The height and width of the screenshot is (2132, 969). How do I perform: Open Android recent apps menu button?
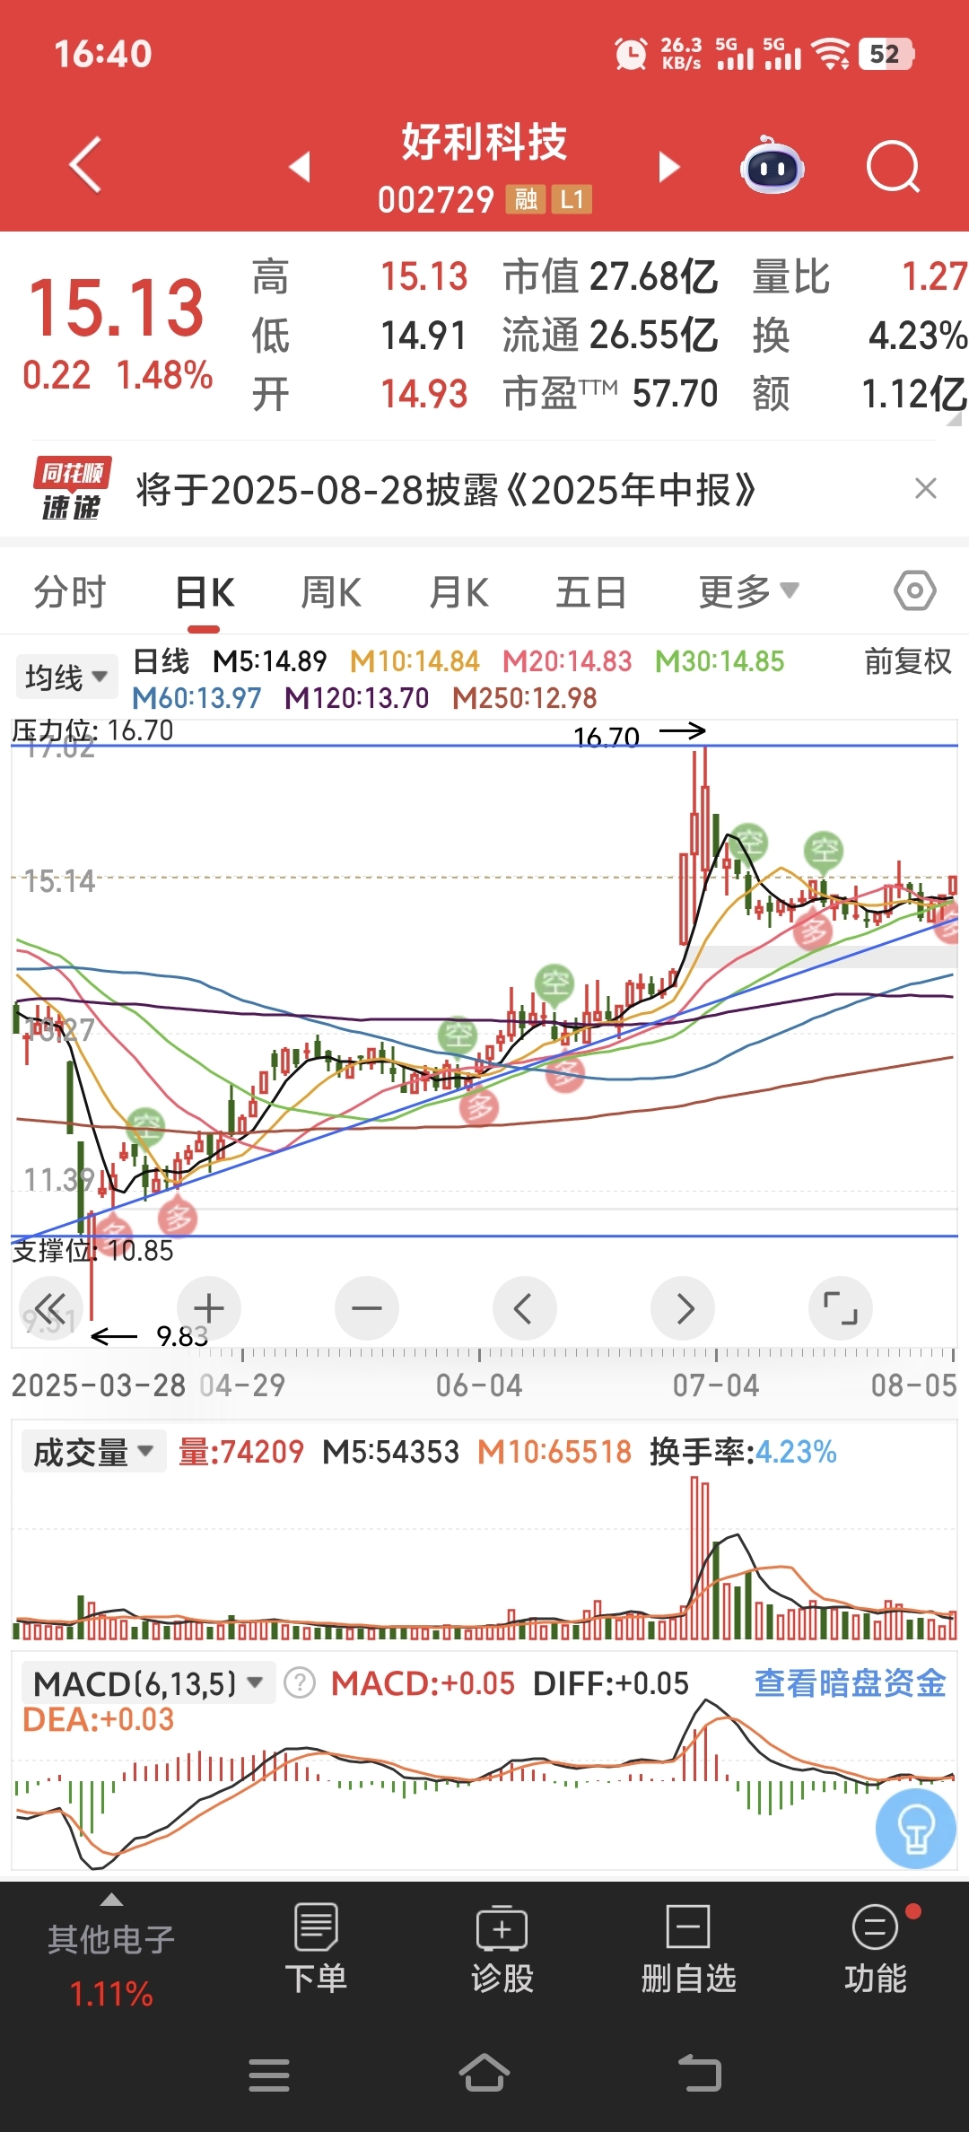(x=269, y=2075)
